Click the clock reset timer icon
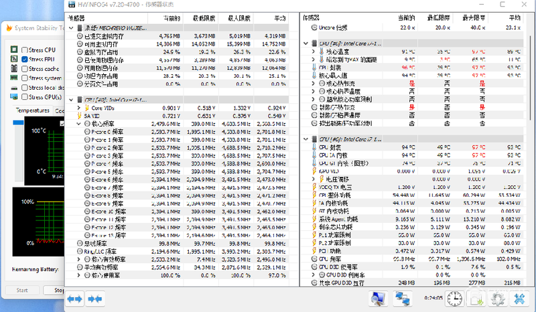This screenshot has height=312, width=536. coord(454,299)
